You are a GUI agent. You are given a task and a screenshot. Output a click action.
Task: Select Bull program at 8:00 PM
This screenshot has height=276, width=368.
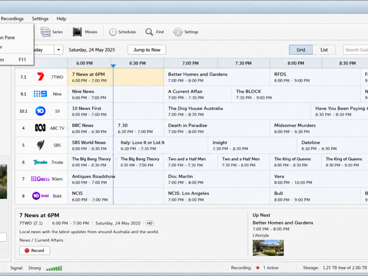tap(315, 196)
